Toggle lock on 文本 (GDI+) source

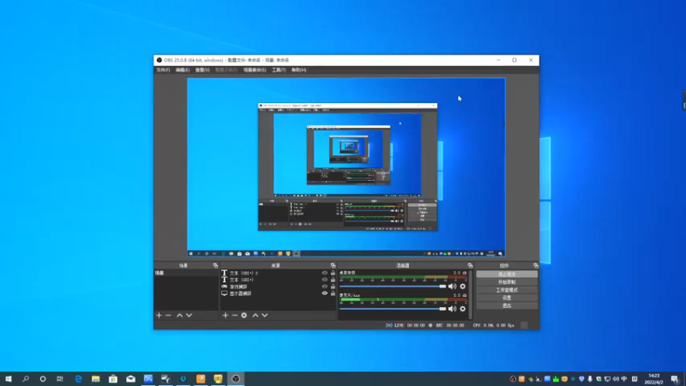(x=333, y=280)
